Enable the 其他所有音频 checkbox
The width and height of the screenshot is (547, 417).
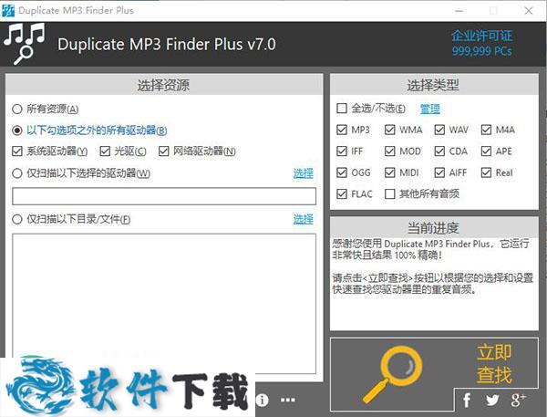click(389, 193)
